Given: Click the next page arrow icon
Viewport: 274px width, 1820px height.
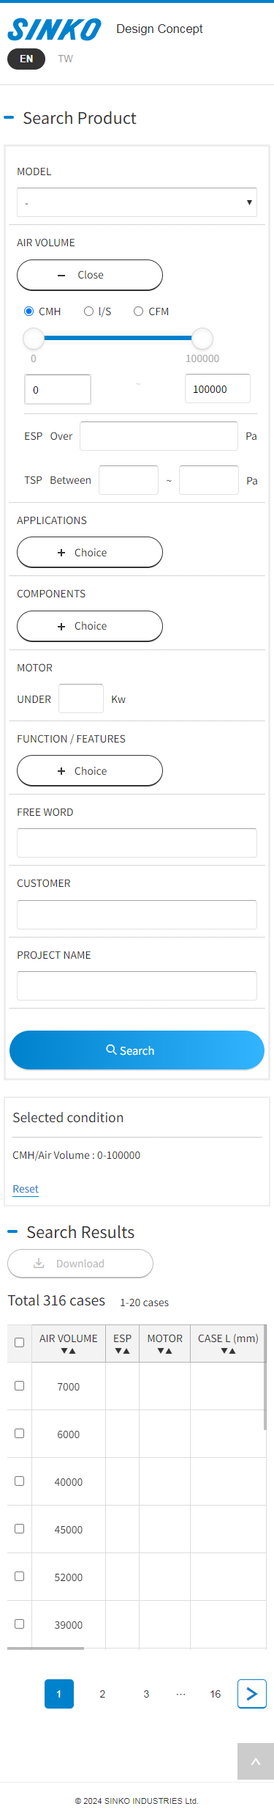Looking at the screenshot, I should point(252,1694).
